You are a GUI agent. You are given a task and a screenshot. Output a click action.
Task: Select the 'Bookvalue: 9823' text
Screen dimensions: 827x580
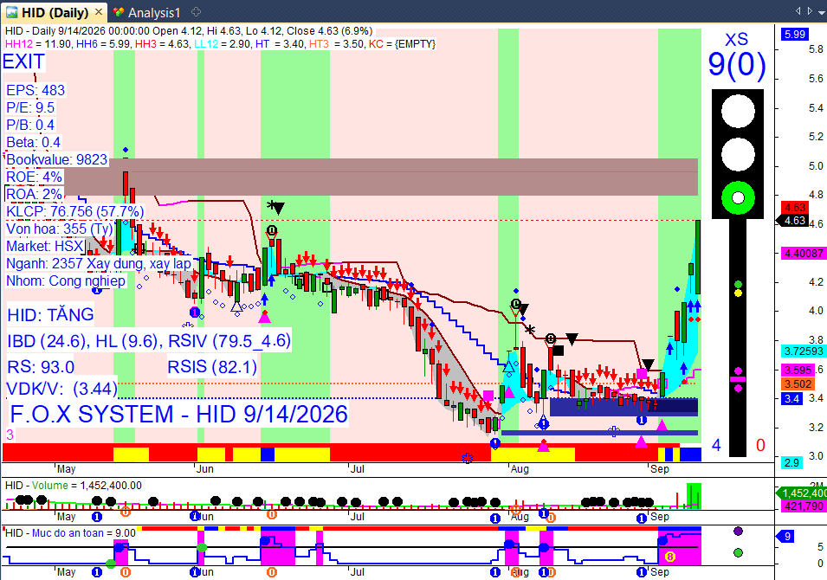pos(56,160)
